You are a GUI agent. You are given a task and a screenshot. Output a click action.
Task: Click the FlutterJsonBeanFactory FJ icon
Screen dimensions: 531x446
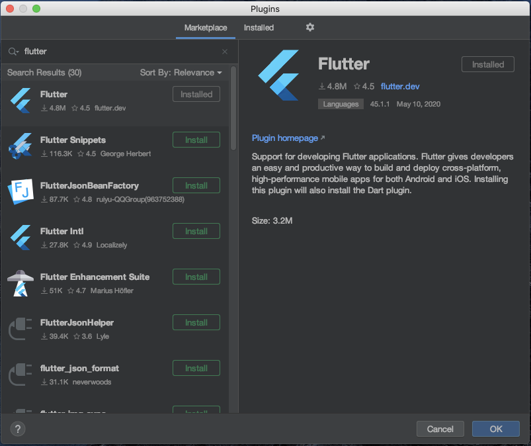(x=20, y=192)
